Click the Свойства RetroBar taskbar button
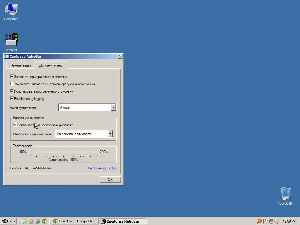The width and height of the screenshot is (300, 225). coord(123,221)
